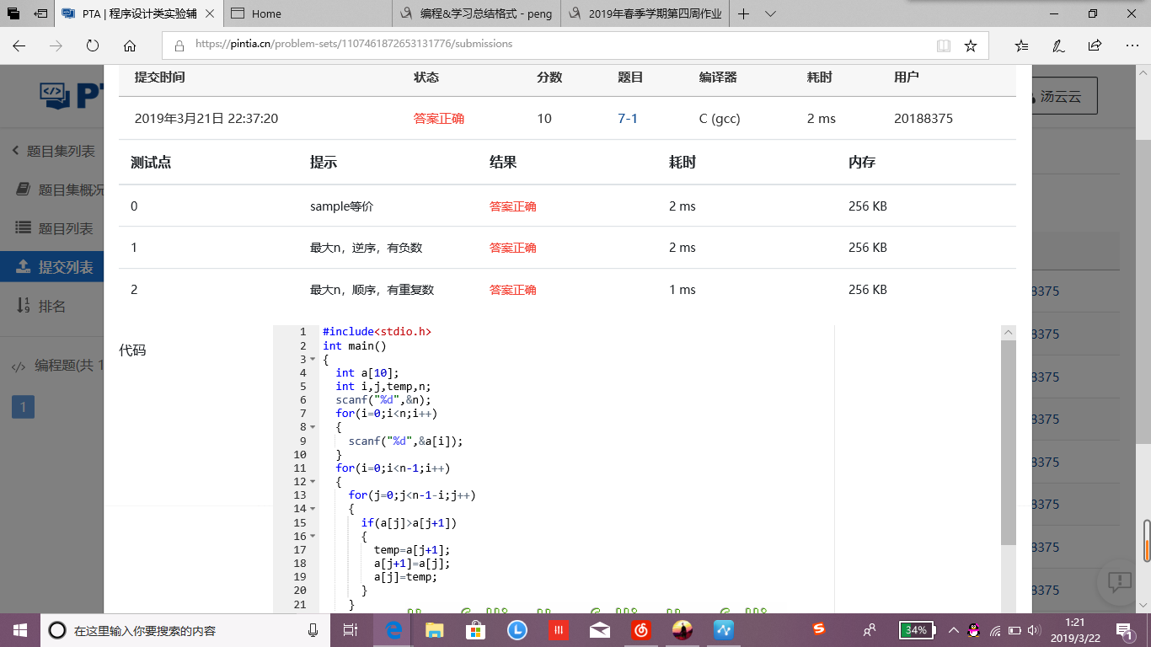Viewport: 1151px width, 647px height.
Task: Activate the Cortana microphone
Action: pos(313,630)
